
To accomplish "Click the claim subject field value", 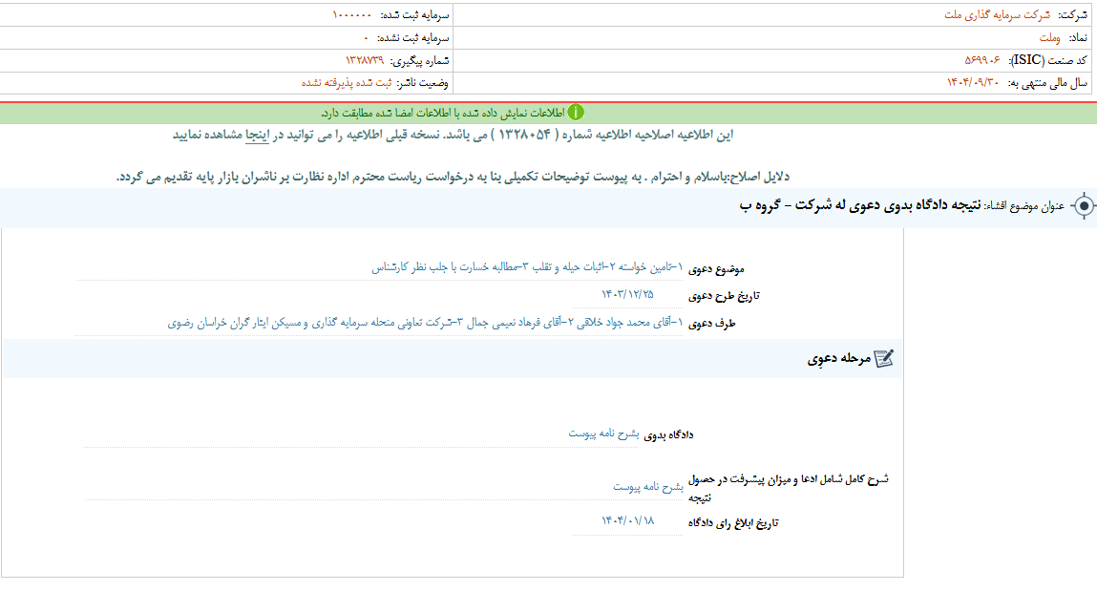I will click(527, 267).
